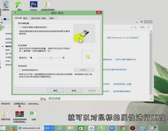Click the folder test icon in double-click area
168x131 pixels.
88,56
